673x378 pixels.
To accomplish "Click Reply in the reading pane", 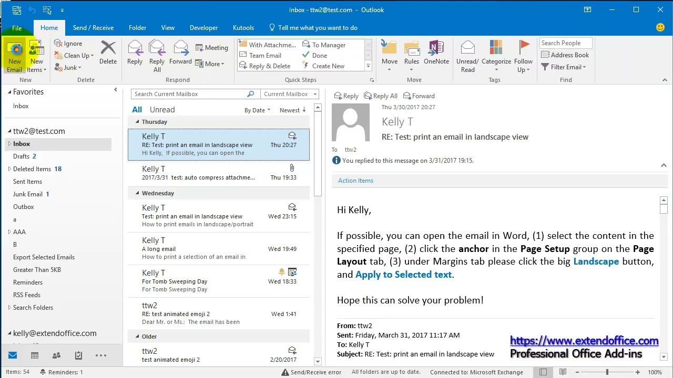I will coord(346,96).
